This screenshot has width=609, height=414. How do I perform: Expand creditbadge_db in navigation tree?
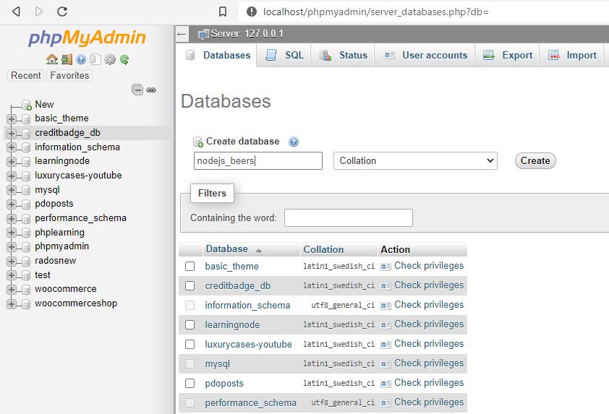tap(12, 134)
